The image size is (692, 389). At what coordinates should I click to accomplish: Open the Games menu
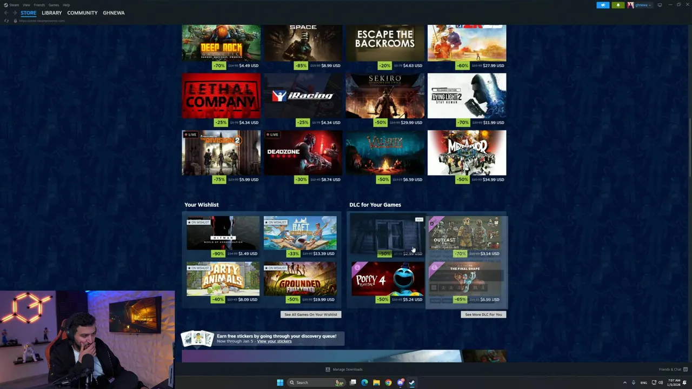click(x=54, y=5)
